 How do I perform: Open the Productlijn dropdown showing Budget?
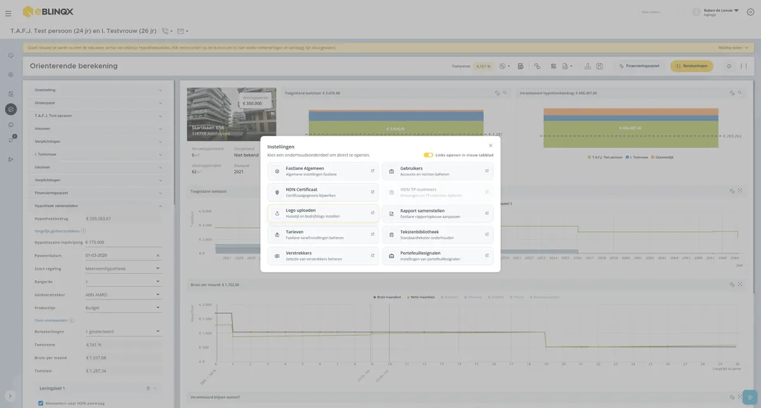[x=123, y=308]
